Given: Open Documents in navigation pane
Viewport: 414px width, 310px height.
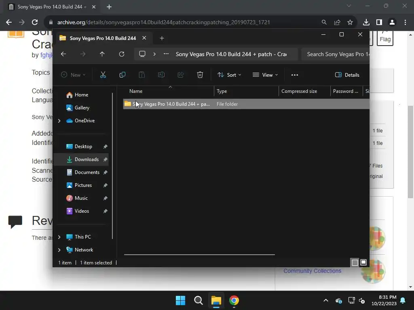Looking at the screenshot, I should (x=82, y=172).
